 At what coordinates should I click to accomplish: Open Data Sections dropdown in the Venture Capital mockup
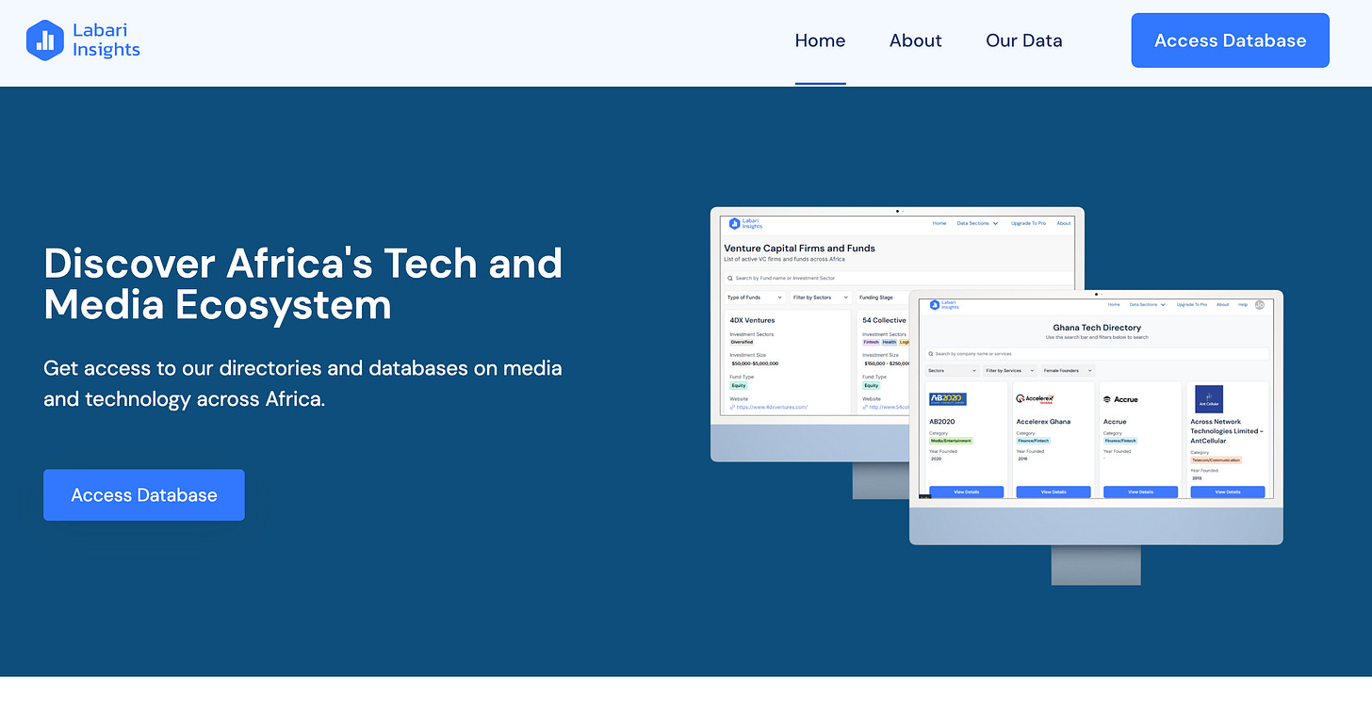[x=977, y=223]
